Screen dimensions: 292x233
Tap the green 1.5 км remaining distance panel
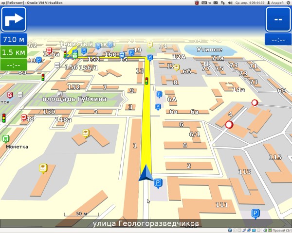tap(14, 52)
